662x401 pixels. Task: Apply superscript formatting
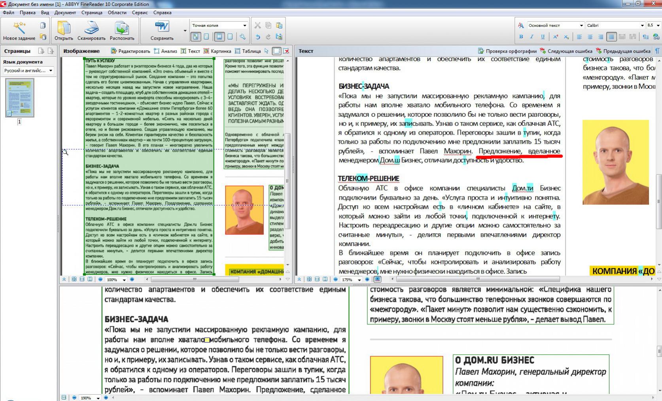tap(555, 37)
